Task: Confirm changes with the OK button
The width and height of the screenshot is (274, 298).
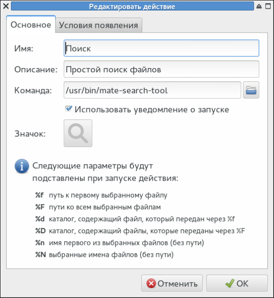Action: 237,283
